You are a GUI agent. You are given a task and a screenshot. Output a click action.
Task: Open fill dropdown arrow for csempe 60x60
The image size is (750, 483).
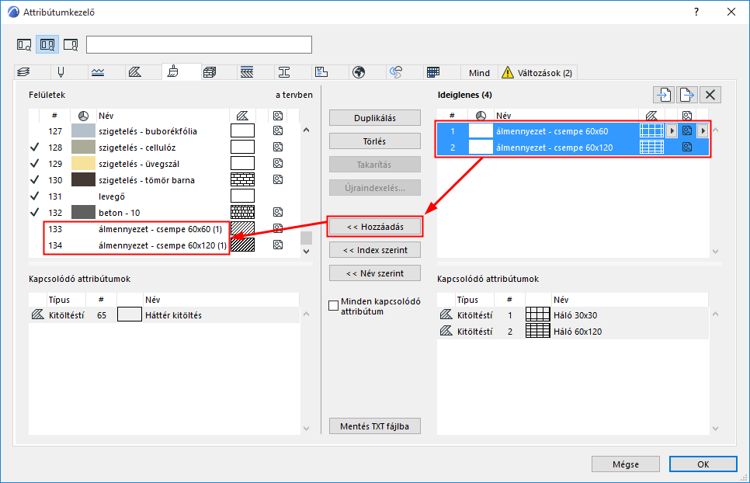(x=672, y=131)
